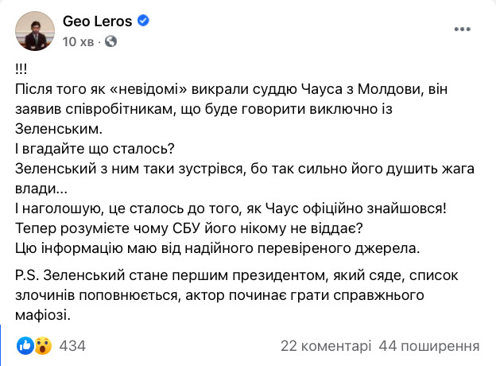View the "44 поширення" shares list
Image resolution: width=496 pixels, height=366 pixels.
point(429,346)
